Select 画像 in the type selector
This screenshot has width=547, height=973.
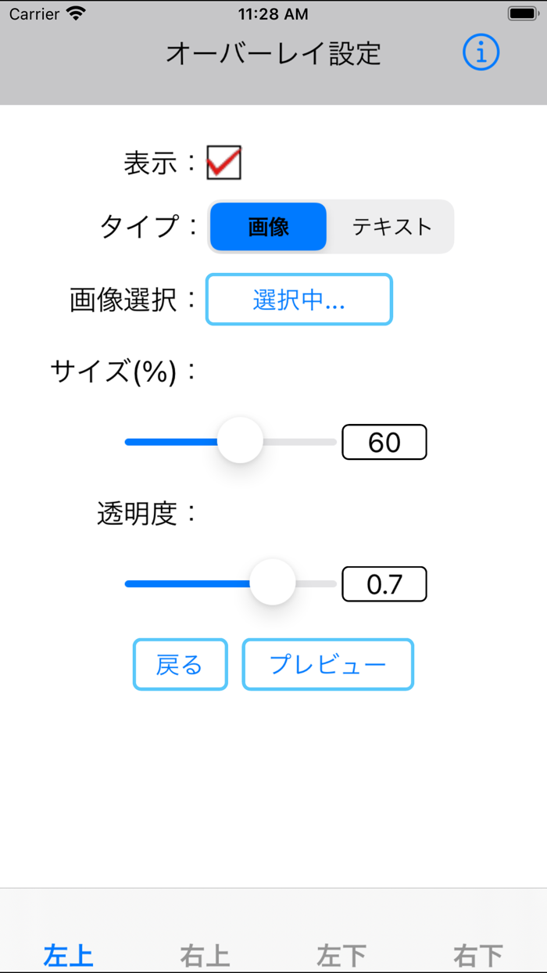pos(267,226)
